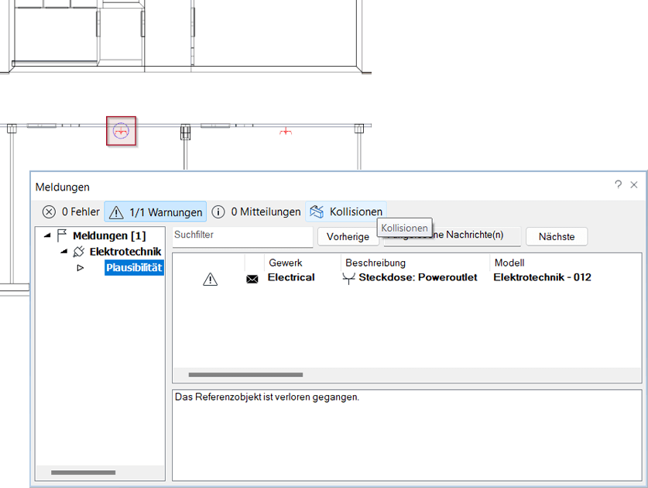This screenshot has width=648, height=488.
Task: Select the Plausibilität tree item
Action: [x=134, y=268]
